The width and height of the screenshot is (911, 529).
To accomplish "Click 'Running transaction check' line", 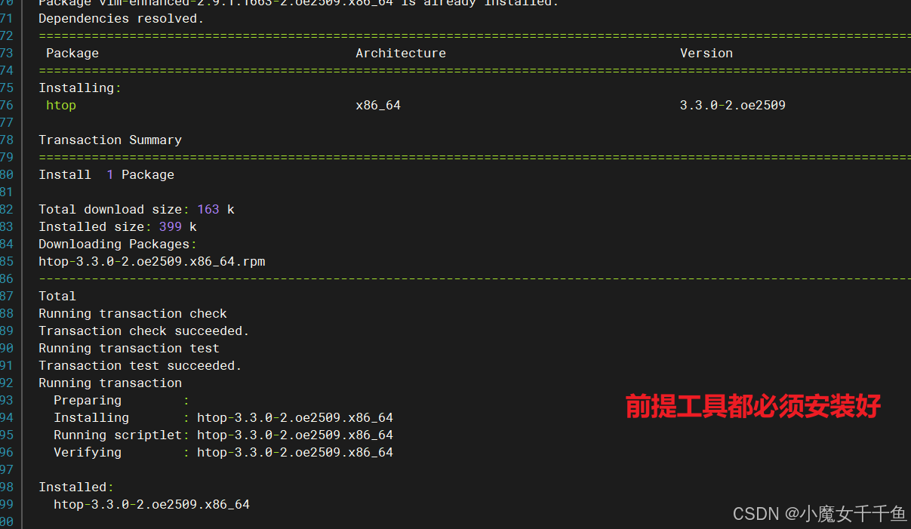I will 133,313.
